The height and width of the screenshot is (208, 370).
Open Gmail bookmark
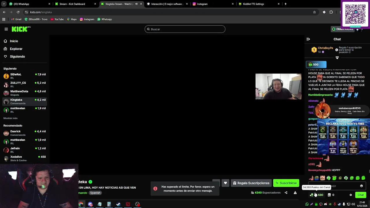click(x=16, y=19)
